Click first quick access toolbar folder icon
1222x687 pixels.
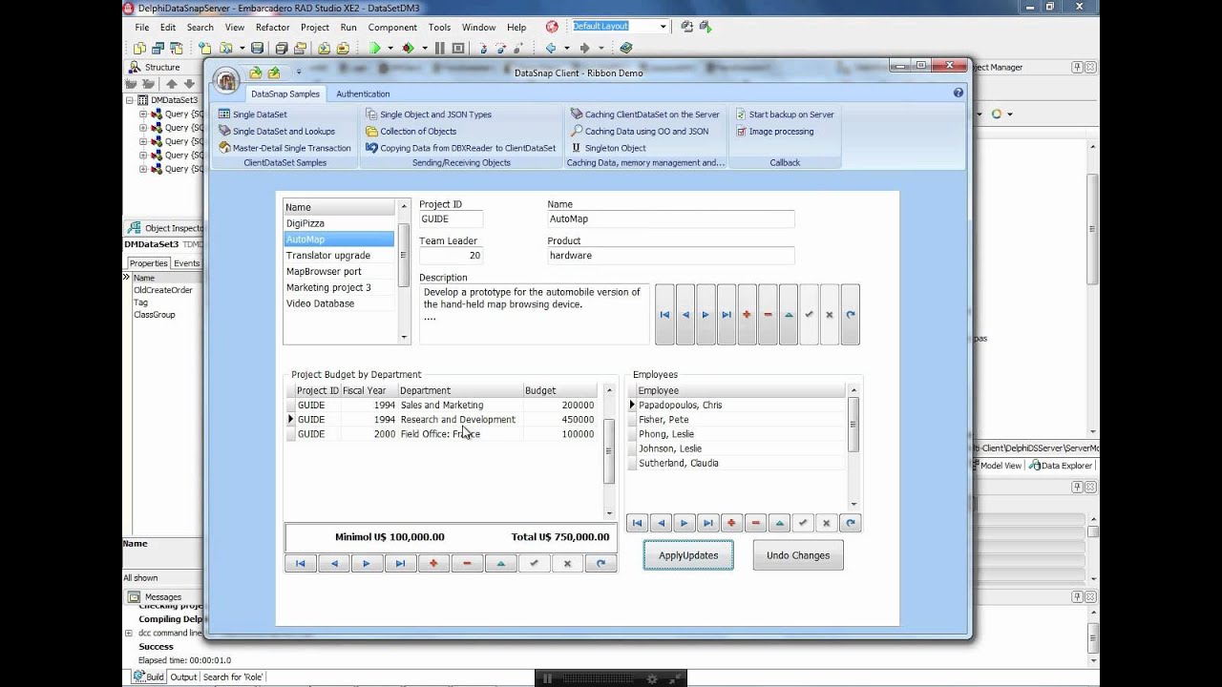coord(255,73)
